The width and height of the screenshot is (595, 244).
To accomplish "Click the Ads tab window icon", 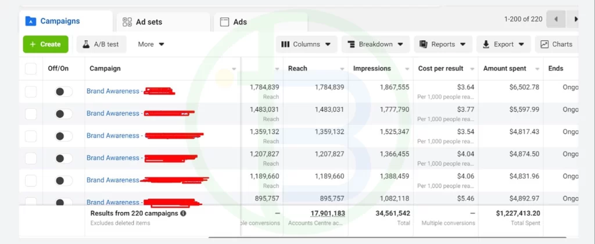I will pyautogui.click(x=224, y=22).
